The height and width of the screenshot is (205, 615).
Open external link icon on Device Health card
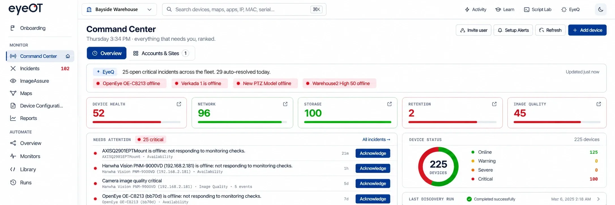pyautogui.click(x=179, y=104)
